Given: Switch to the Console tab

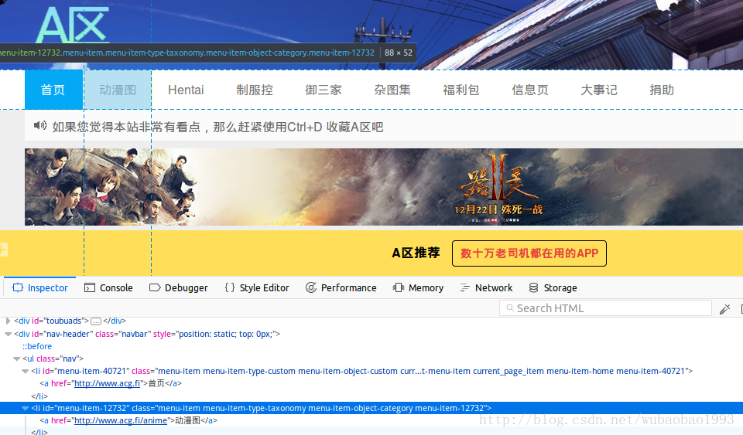Looking at the screenshot, I should tap(108, 287).
